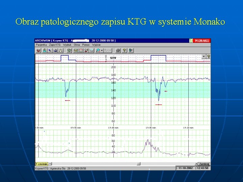This screenshot has width=243, height=182.
Task: Click the red deceleration marker near 100 bpm
Action: (x=159, y=105)
